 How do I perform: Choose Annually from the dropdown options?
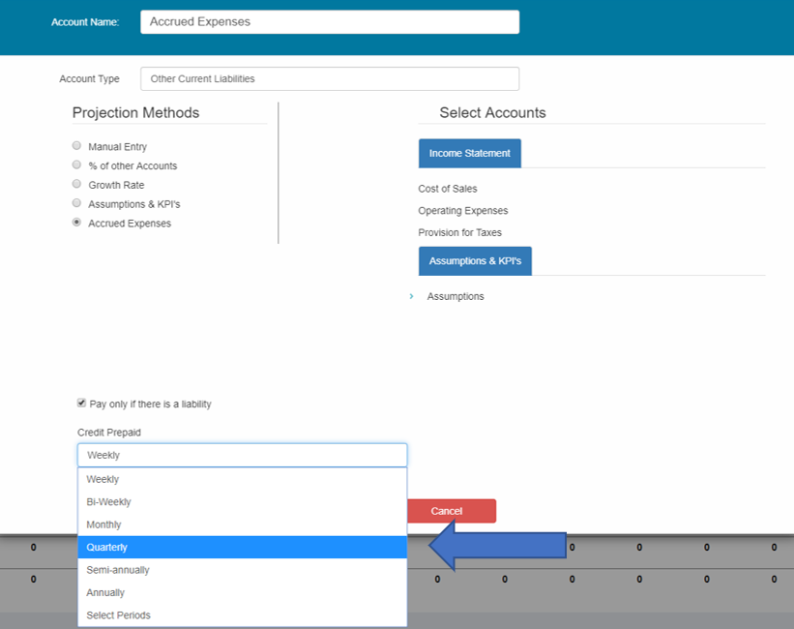point(242,592)
